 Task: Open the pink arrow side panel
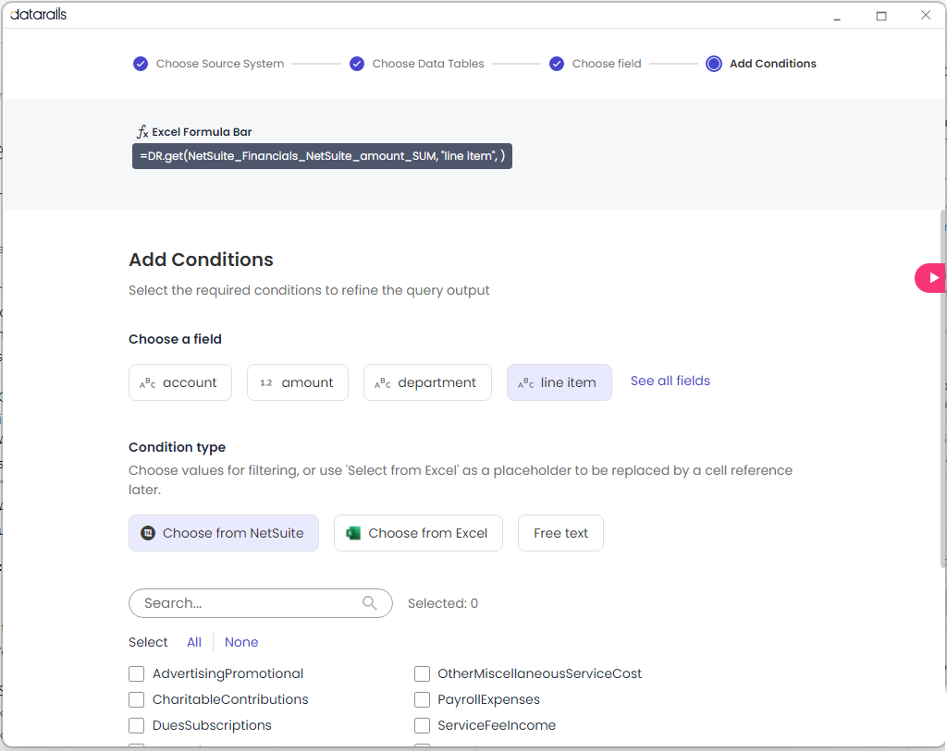931,277
